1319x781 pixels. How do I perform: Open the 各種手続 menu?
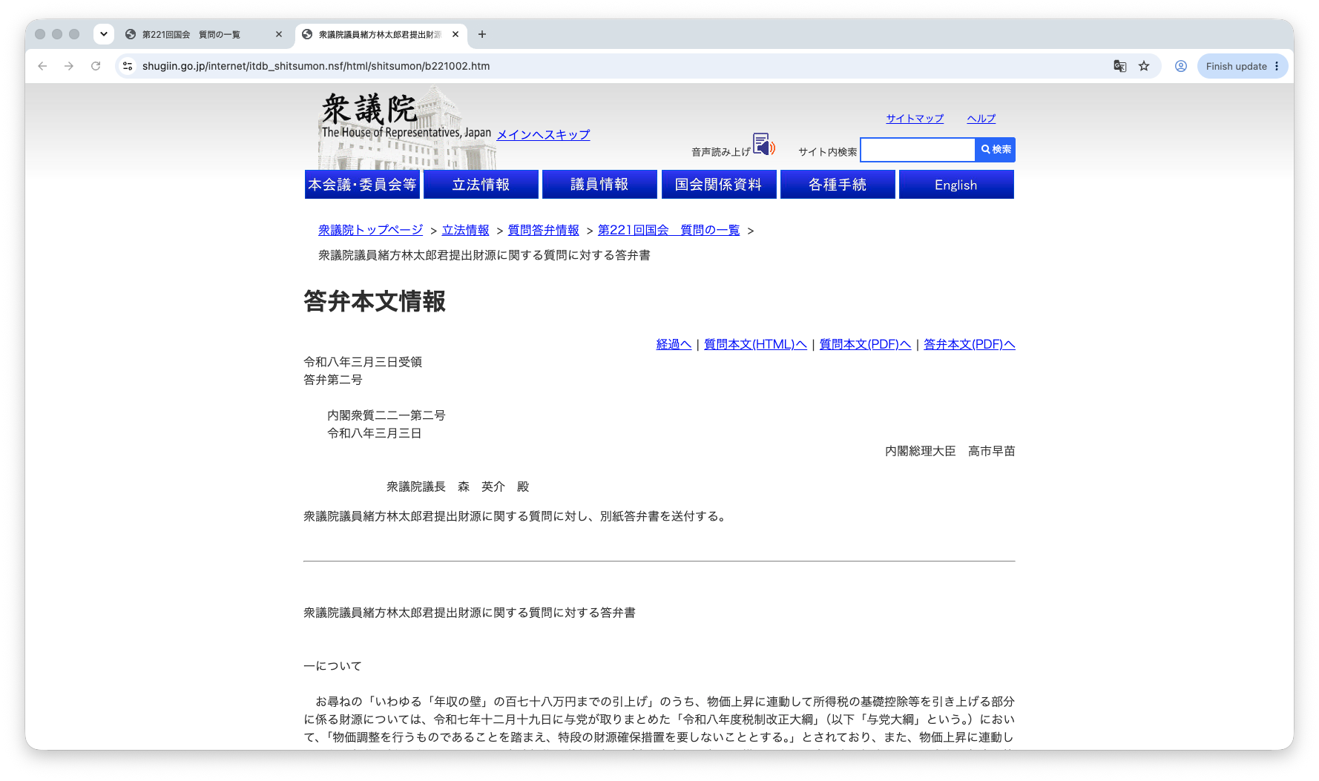click(838, 185)
